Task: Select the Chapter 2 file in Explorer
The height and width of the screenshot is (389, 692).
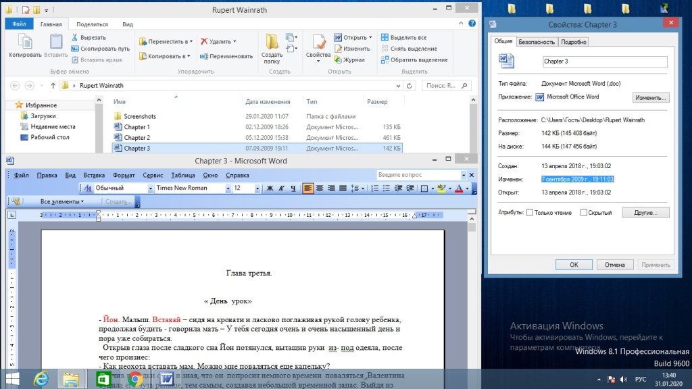Action: [x=257, y=138]
